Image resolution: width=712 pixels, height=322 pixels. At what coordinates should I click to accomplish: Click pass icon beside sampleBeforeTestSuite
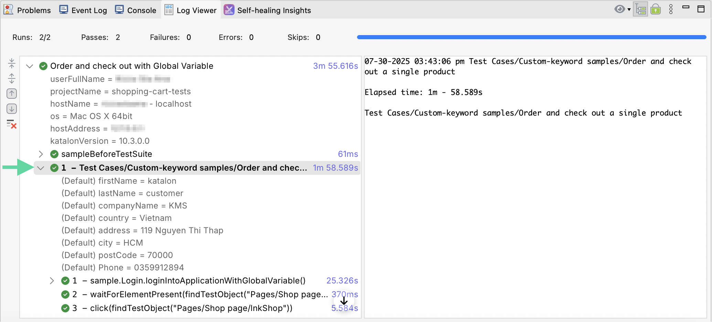click(x=54, y=154)
